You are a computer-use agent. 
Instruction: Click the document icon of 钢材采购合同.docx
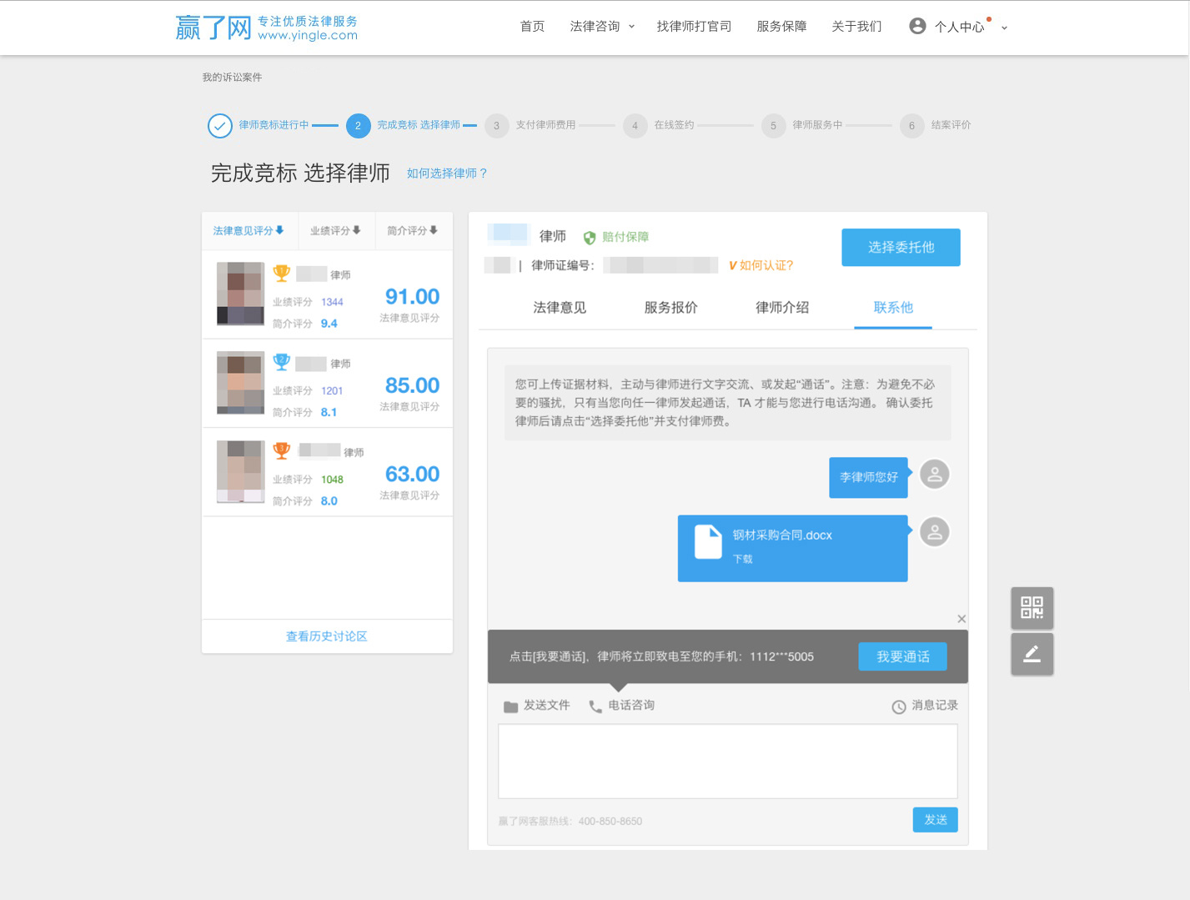708,541
